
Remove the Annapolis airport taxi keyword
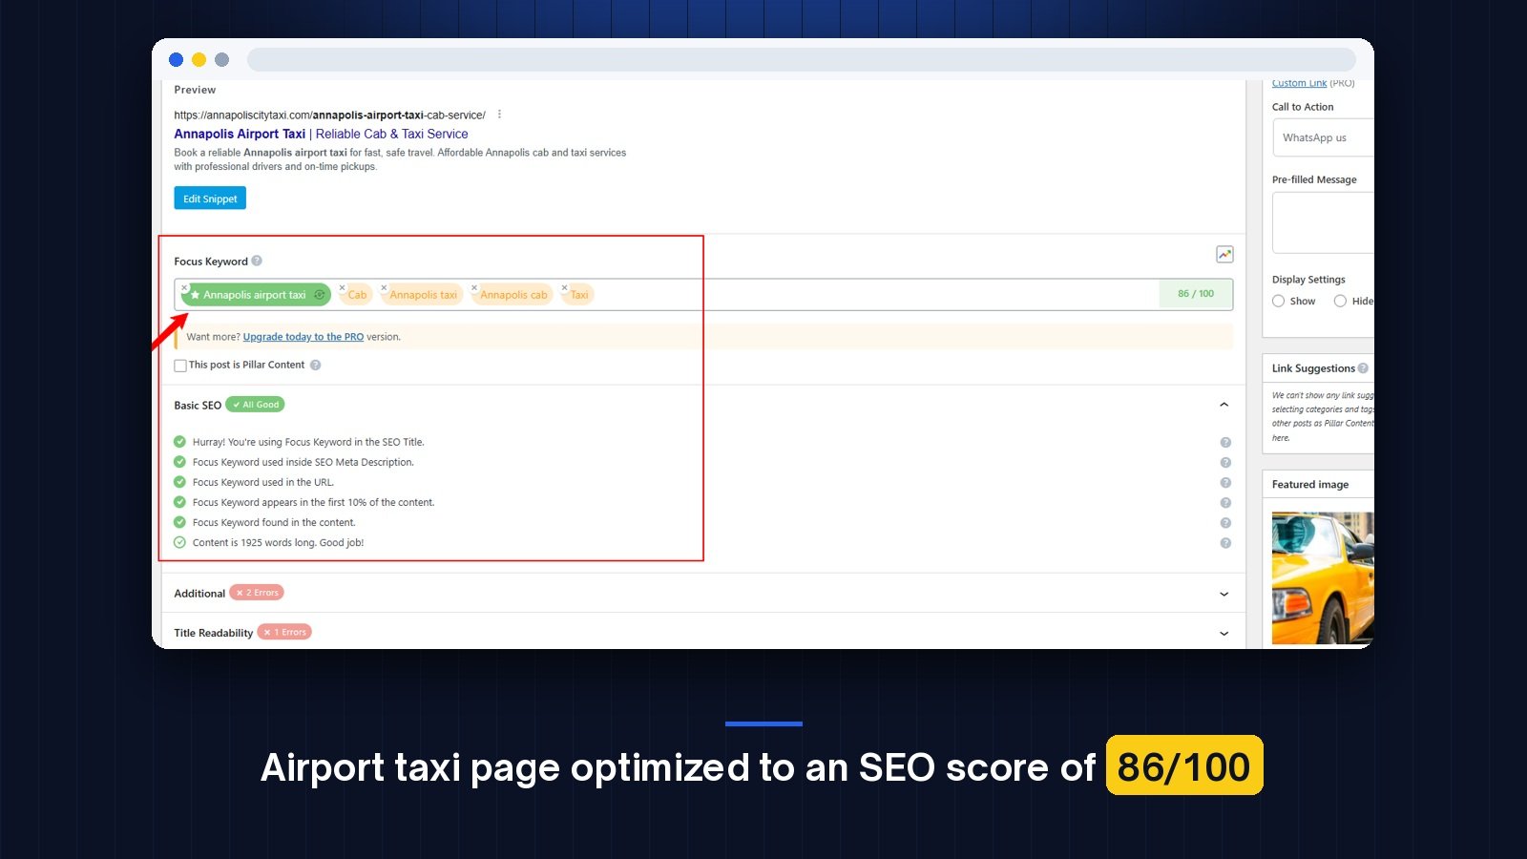184,287
